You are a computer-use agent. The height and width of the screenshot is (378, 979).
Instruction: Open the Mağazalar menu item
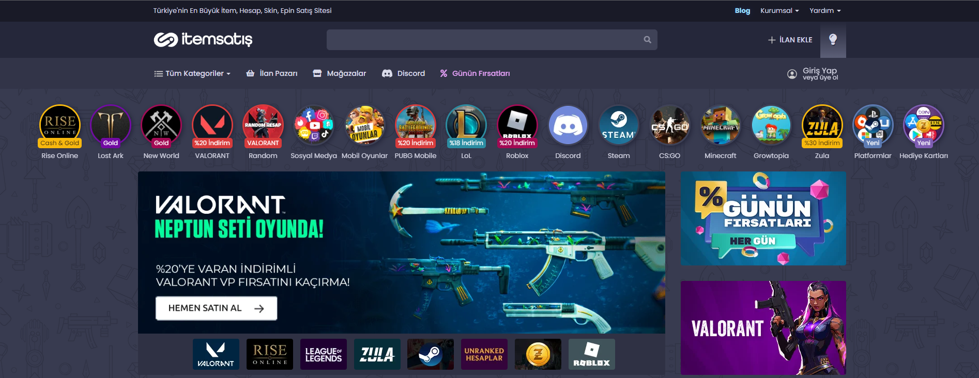click(340, 73)
